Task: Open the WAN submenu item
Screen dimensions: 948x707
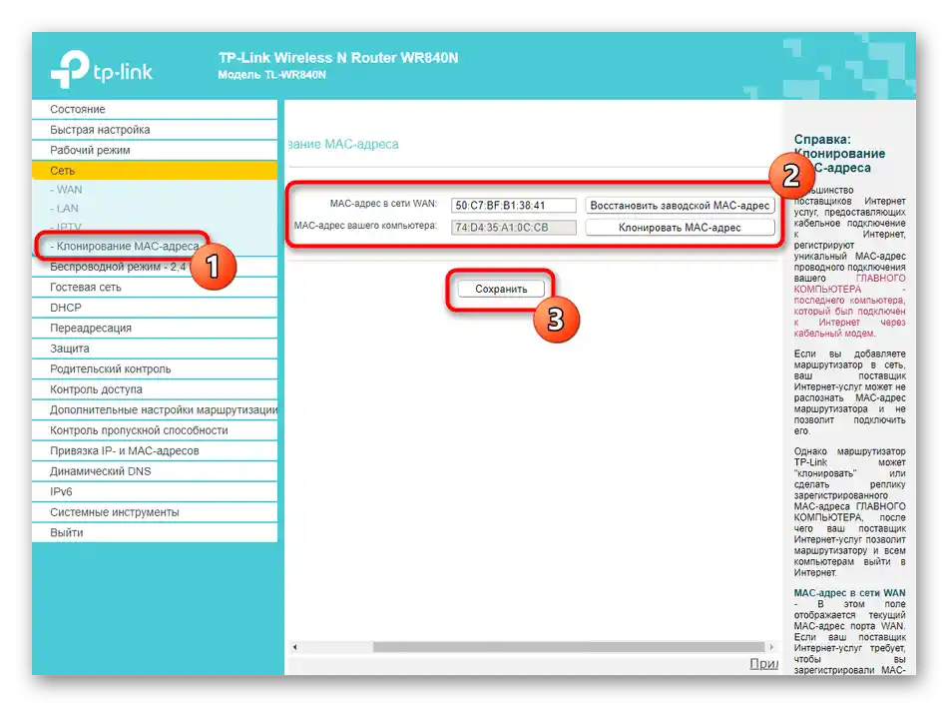Action: [x=66, y=190]
